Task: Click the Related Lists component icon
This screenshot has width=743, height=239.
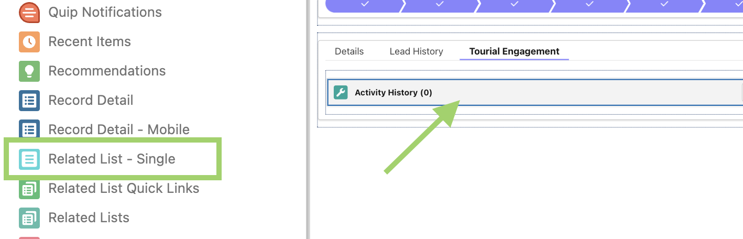Action: tap(29, 218)
